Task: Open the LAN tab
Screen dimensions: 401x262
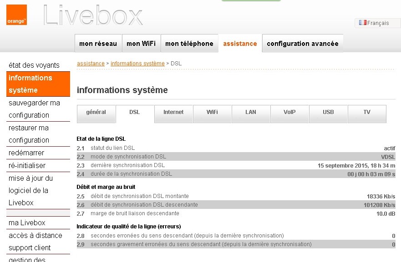Action: [x=251, y=112]
